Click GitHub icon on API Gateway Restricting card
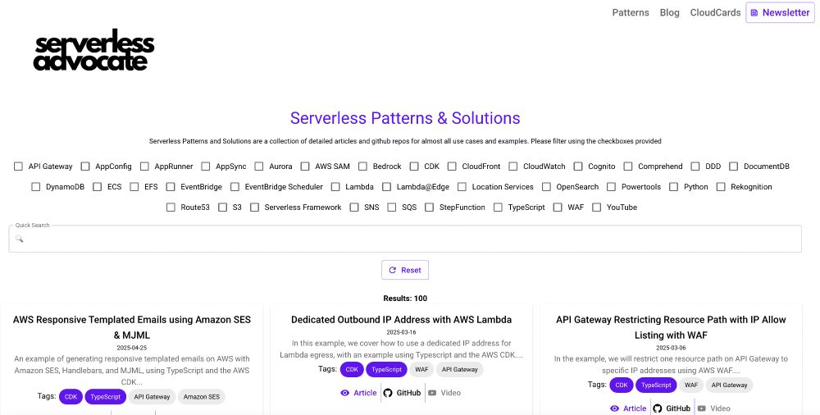 coord(658,408)
